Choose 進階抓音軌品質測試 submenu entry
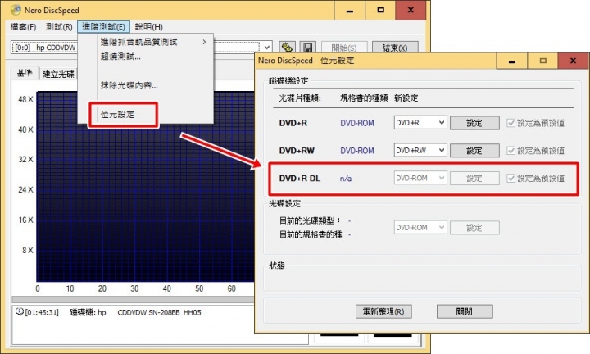The height and width of the screenshot is (354, 590). [145, 42]
